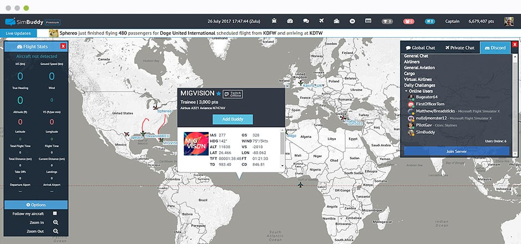Click the aircraft marker over the South Atlantic

[x=301, y=184]
